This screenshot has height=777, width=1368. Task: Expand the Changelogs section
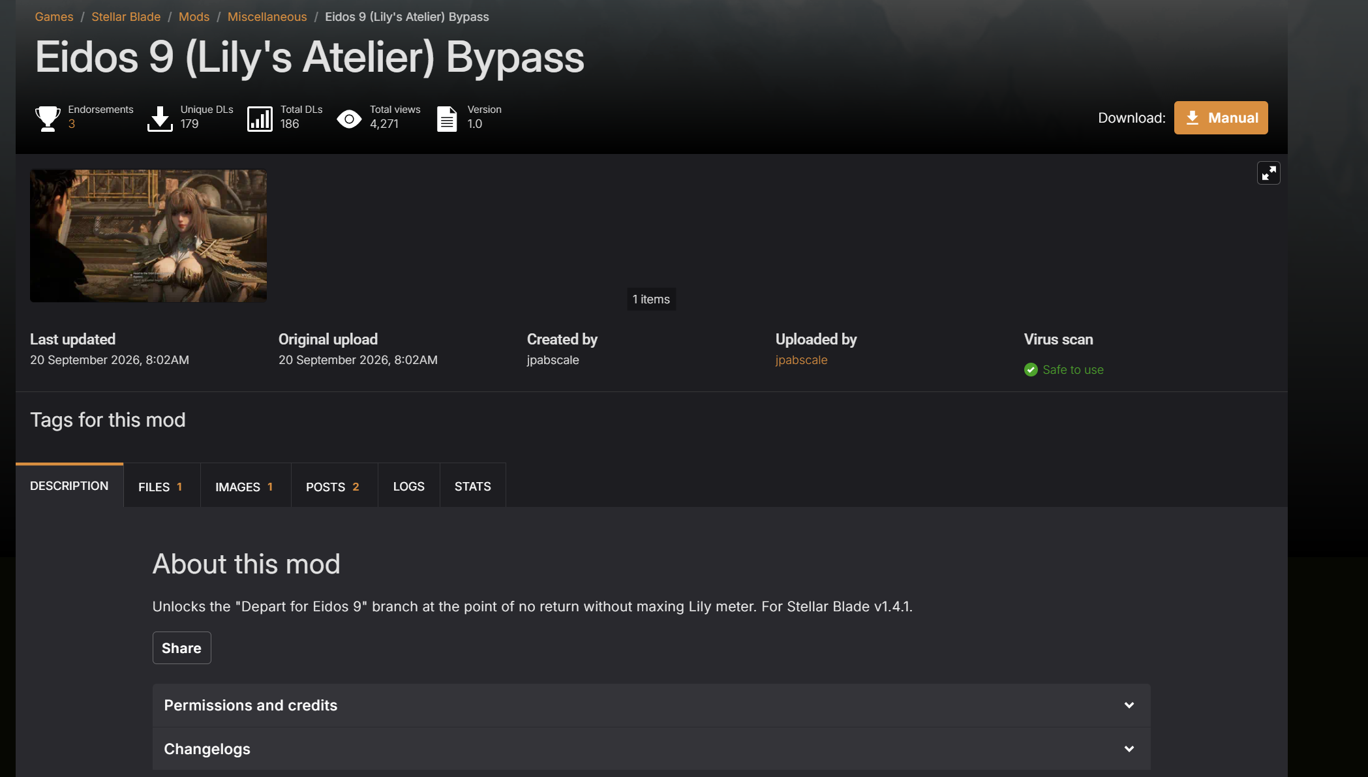(651, 749)
